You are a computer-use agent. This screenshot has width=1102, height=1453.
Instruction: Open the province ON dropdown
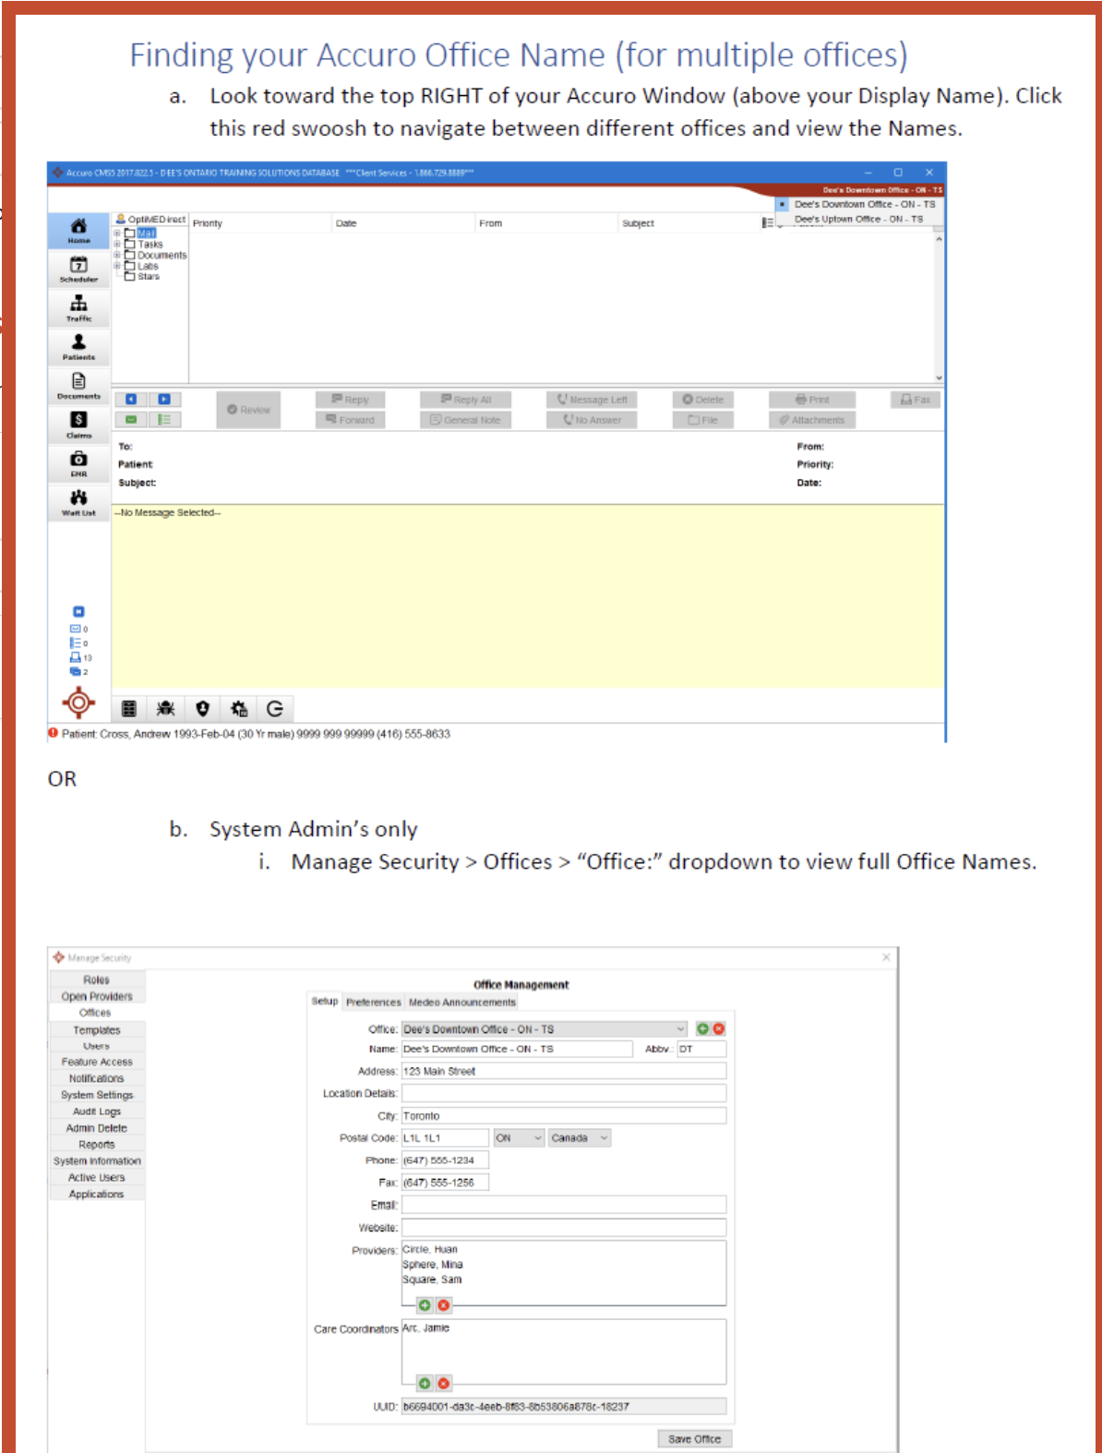click(520, 1138)
